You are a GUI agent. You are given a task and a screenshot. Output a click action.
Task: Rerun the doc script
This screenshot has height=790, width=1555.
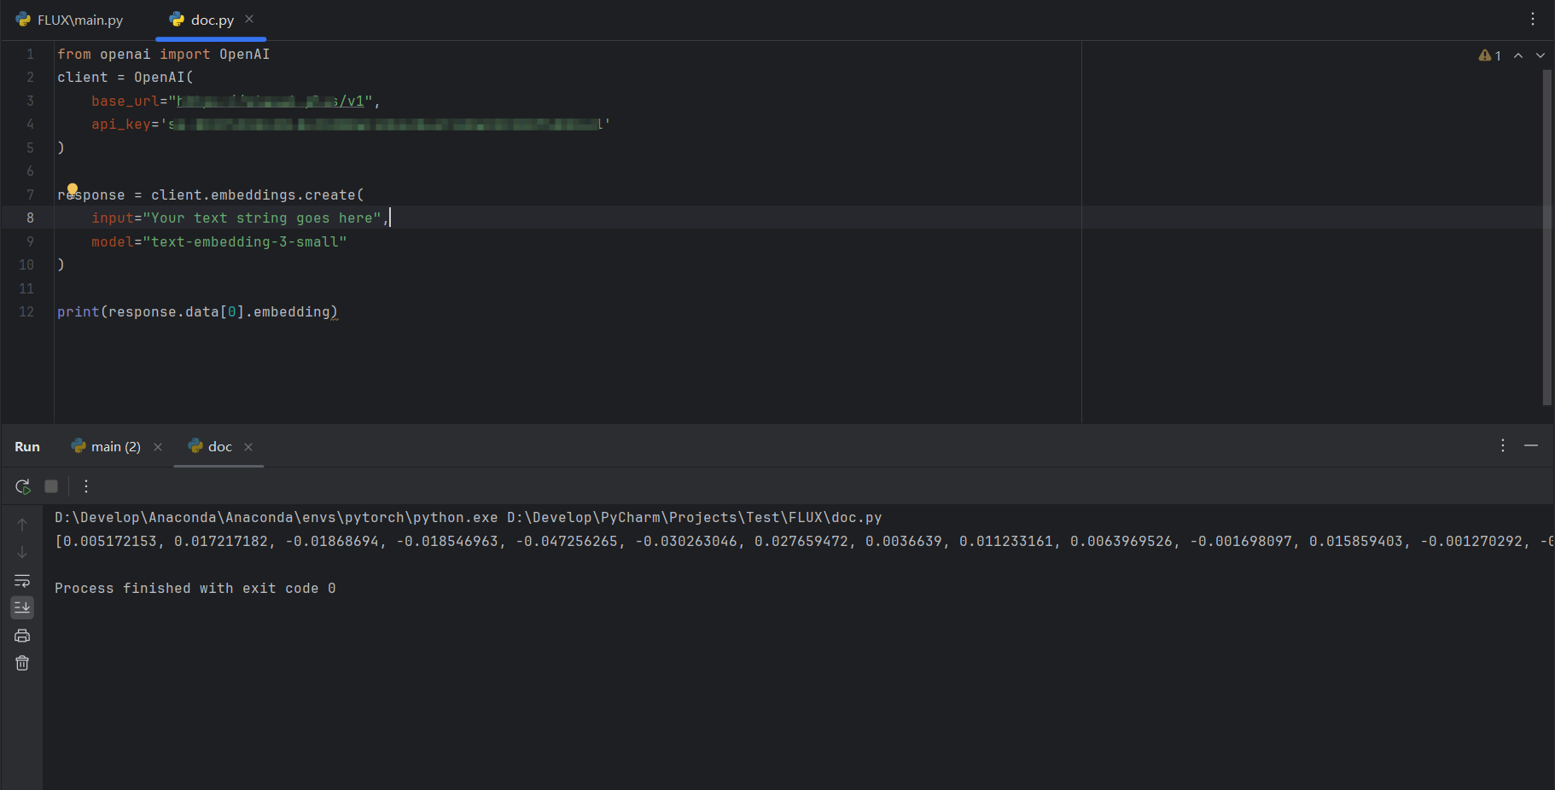point(23,486)
